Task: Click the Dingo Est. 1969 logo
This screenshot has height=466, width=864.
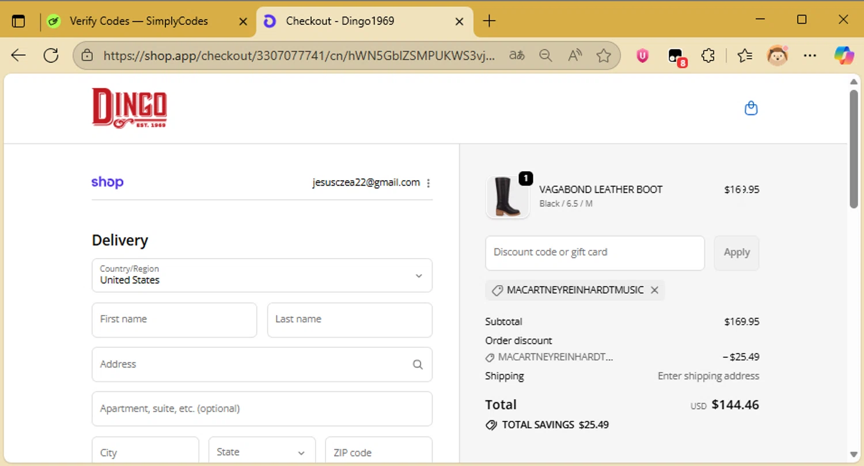Action: click(x=130, y=108)
